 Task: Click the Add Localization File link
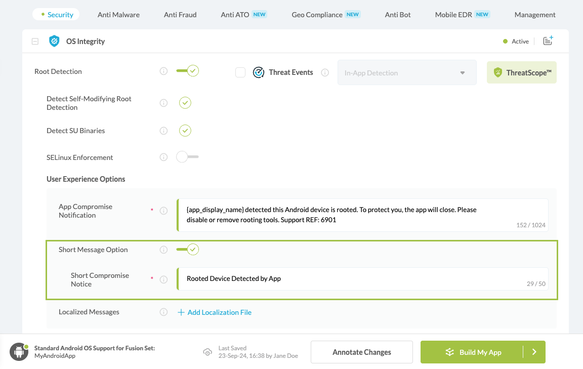click(x=215, y=312)
